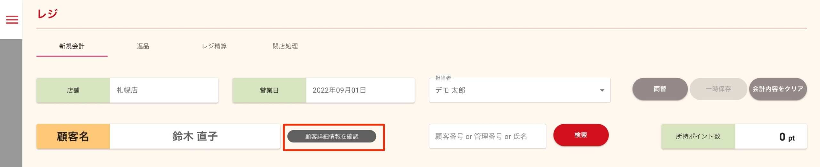Click the green 所持ポイント数 label
The image size is (820, 167).
(698, 136)
